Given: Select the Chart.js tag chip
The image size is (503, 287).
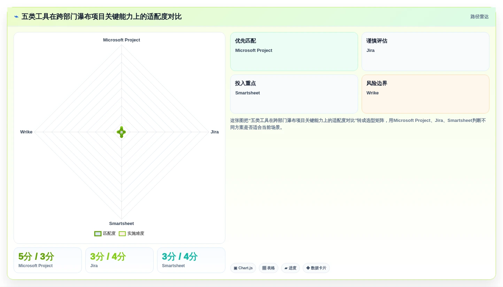Looking at the screenshot, I should 243,268.
